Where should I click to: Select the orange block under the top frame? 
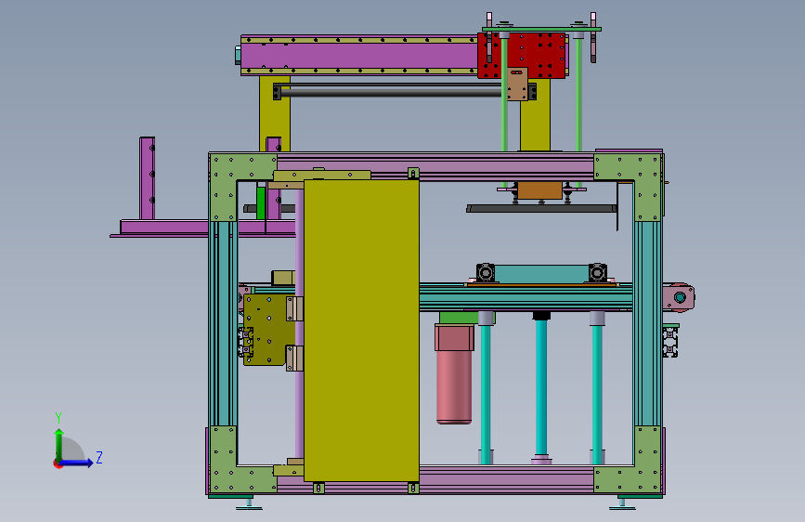tap(539, 190)
